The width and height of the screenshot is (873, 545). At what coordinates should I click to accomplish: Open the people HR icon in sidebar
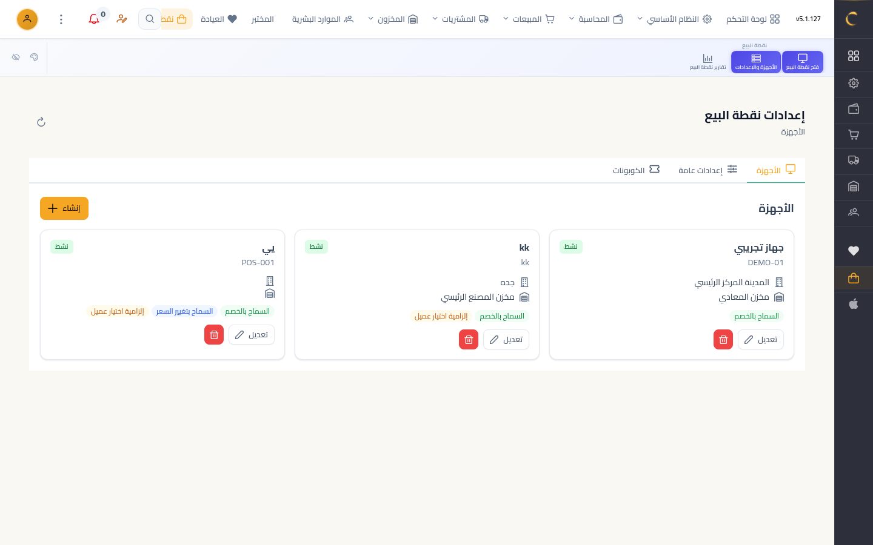pyautogui.click(x=854, y=212)
